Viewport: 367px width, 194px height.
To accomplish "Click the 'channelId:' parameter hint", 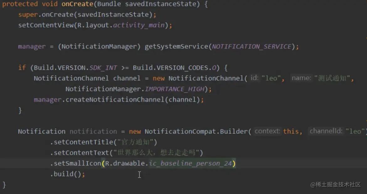I will pyautogui.click(x=326, y=131).
